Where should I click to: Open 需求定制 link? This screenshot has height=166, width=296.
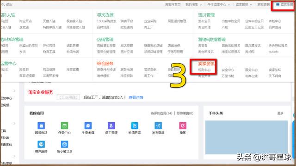pyautogui.click(x=150, y=70)
